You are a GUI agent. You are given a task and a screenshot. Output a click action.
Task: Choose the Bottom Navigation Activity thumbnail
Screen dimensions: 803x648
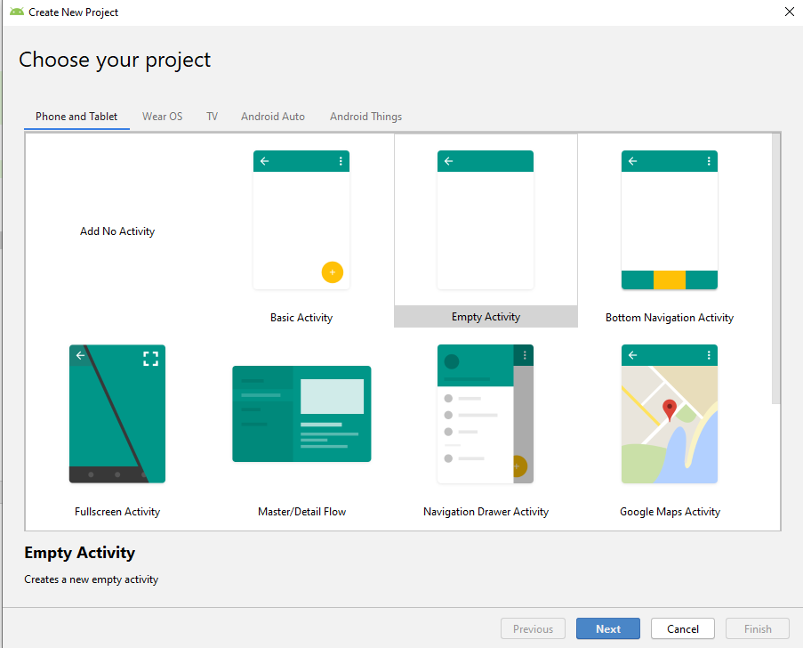point(670,220)
